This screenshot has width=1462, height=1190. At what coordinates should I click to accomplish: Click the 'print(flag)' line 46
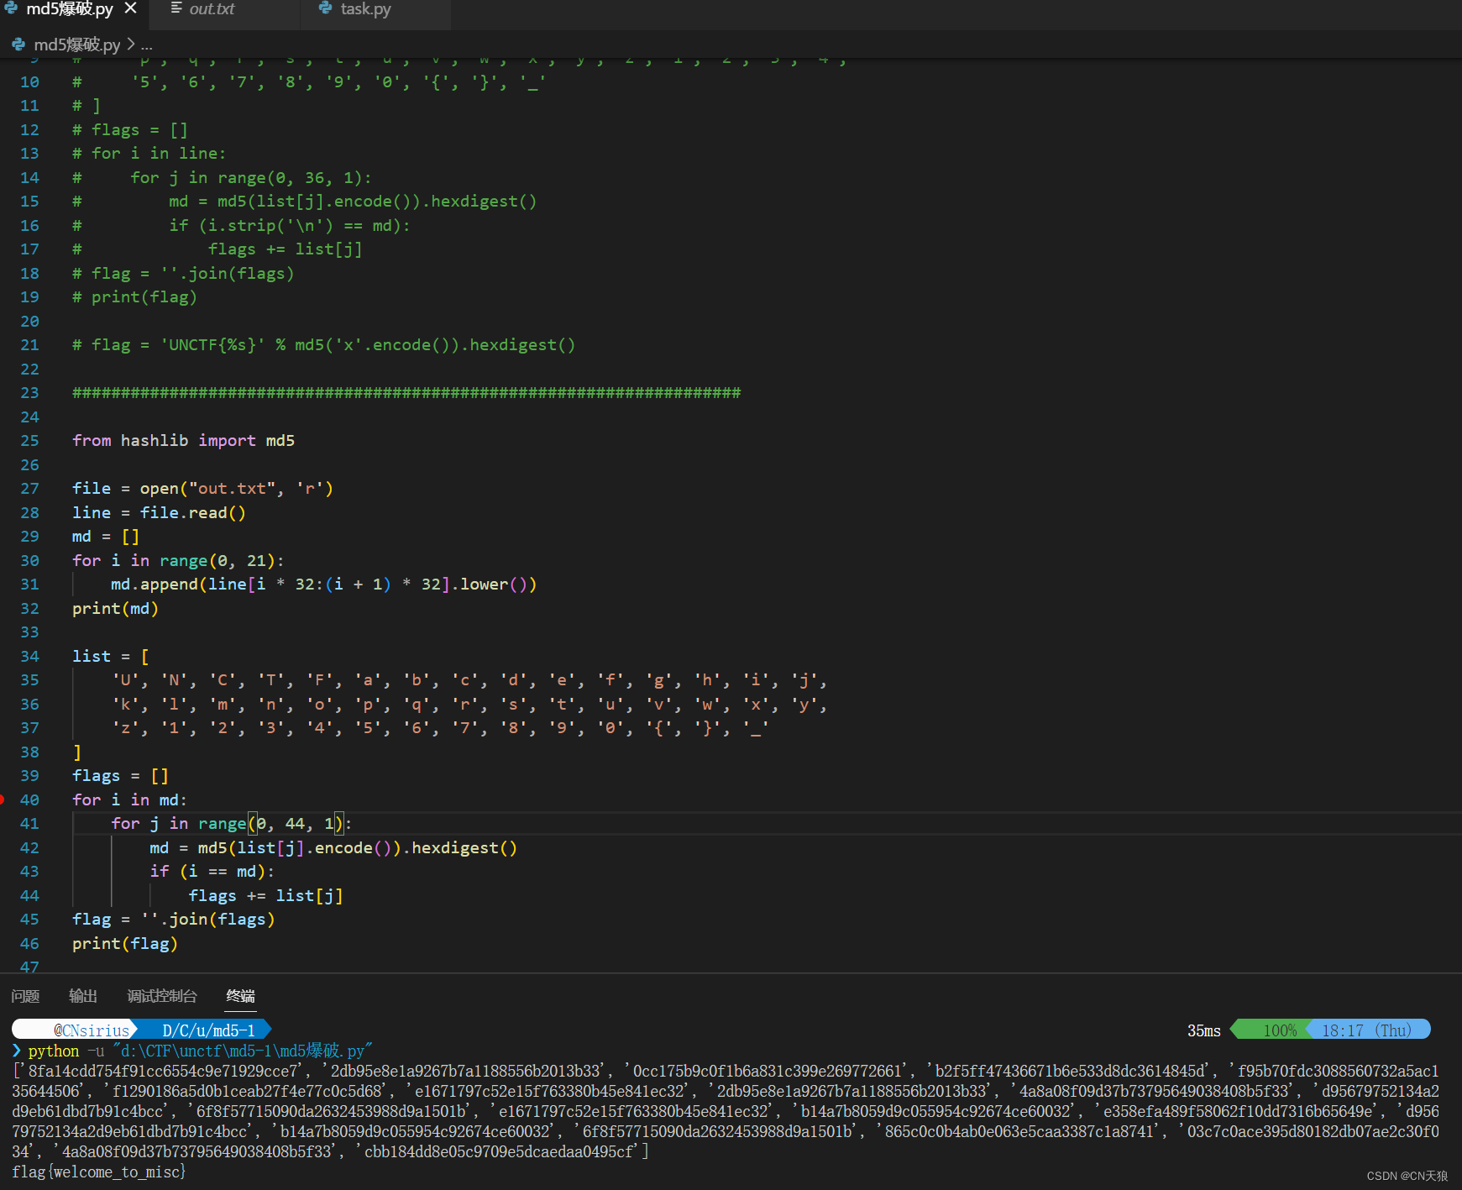(125, 944)
